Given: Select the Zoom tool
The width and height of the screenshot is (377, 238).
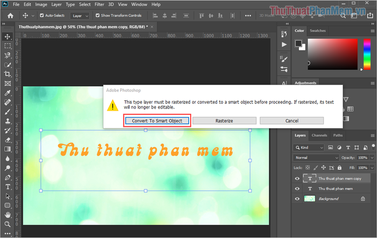Looking at the screenshot, I should click(8, 225).
